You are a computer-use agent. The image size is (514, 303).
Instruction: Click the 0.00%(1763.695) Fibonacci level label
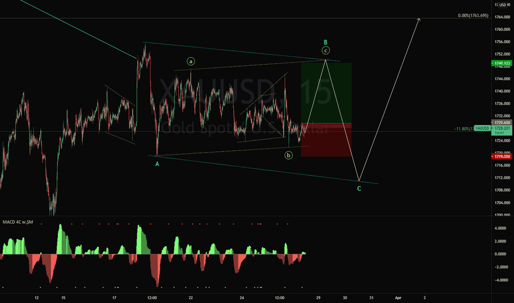[x=473, y=15]
